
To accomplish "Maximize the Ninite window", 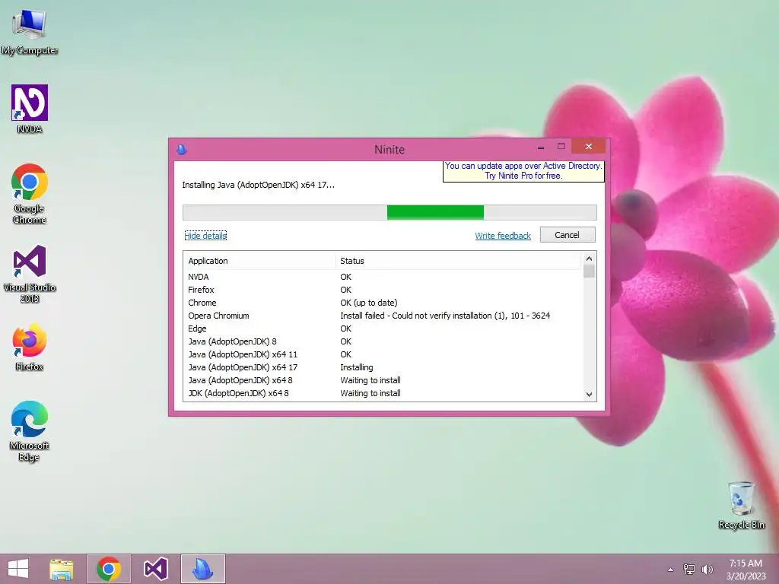I will pyautogui.click(x=561, y=147).
